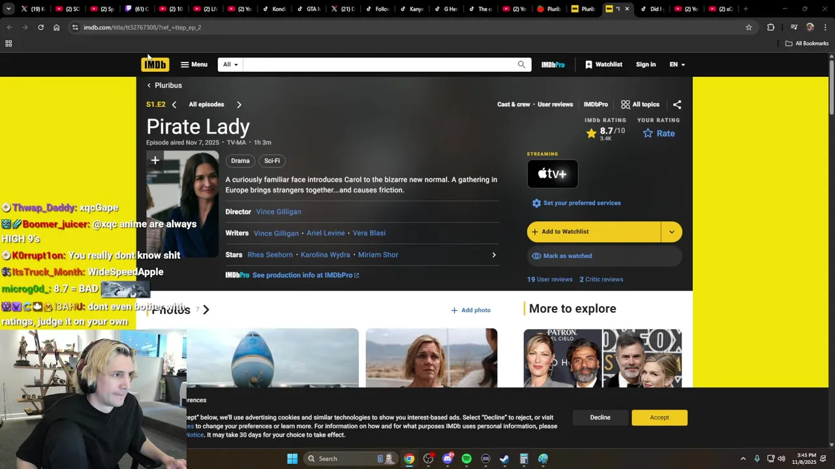Screen dimensions: 835x469
Task: Go back in Chrome
Action: tap(9, 27)
